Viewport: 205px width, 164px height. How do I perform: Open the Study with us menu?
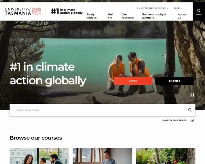coord(92,16)
